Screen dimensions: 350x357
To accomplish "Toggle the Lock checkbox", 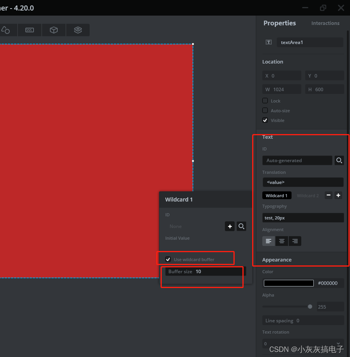I will click(x=265, y=101).
